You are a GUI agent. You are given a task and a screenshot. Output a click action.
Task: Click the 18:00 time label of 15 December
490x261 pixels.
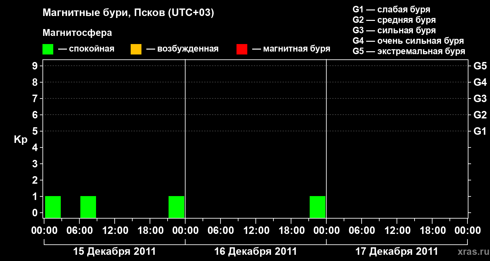(150, 231)
